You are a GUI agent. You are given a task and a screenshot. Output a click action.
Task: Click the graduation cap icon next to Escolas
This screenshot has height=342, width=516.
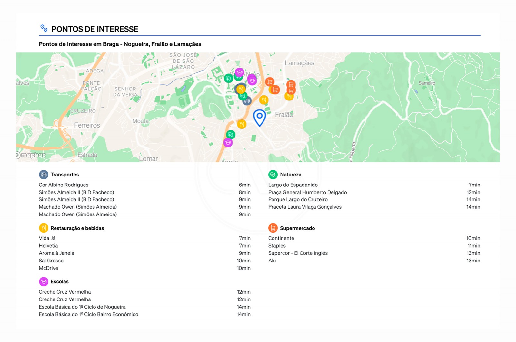click(44, 281)
